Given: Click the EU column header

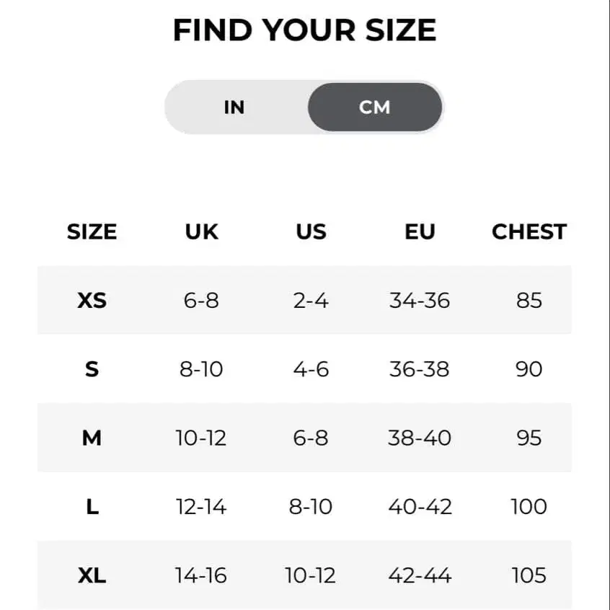Looking at the screenshot, I should pyautogui.click(x=420, y=232).
